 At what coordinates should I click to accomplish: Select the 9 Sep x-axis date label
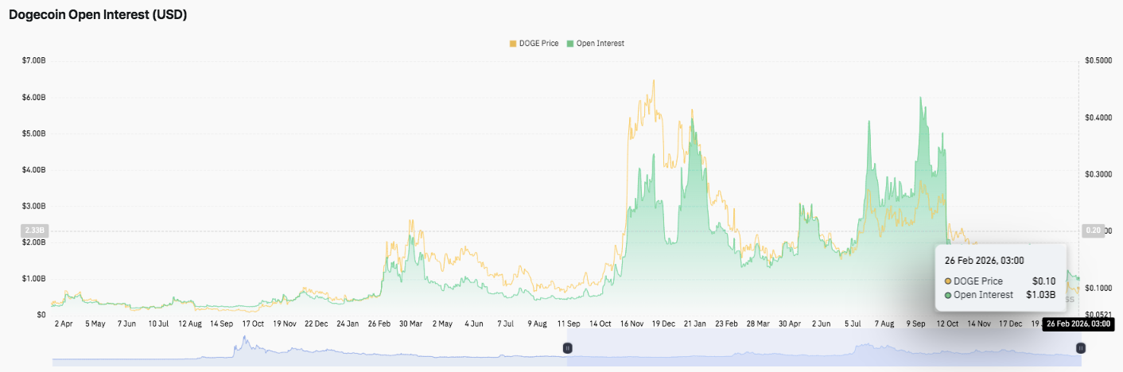[x=916, y=324]
